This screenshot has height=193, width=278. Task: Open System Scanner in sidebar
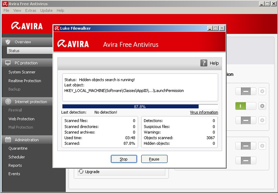pyautogui.click(x=22, y=72)
